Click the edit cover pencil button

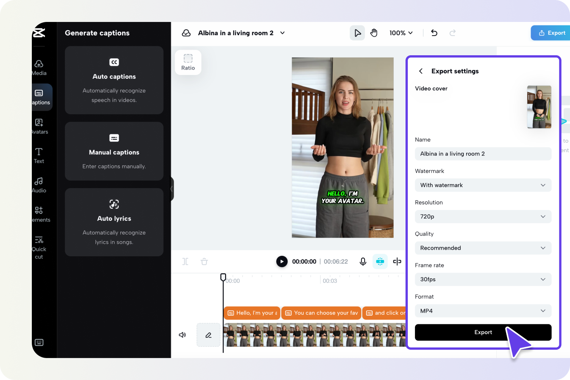[208, 335]
